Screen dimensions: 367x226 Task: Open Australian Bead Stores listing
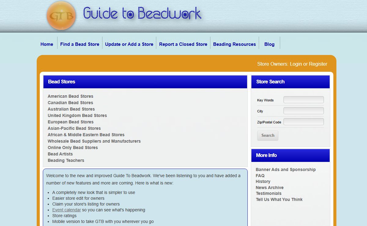point(71,109)
